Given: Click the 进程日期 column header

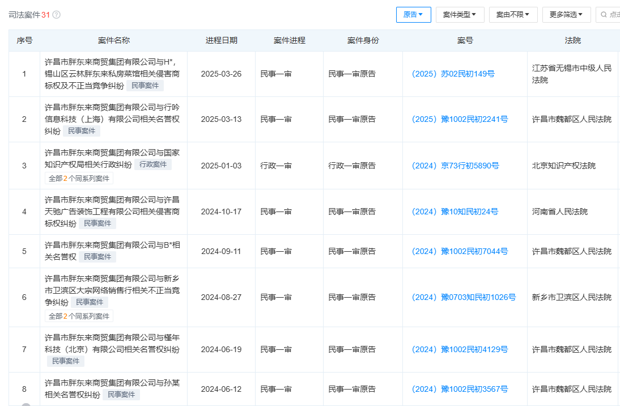Looking at the screenshot, I should click(221, 41).
